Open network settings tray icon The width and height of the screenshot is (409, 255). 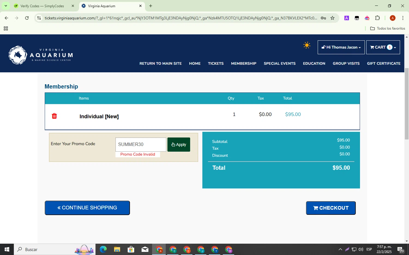(x=354, y=249)
